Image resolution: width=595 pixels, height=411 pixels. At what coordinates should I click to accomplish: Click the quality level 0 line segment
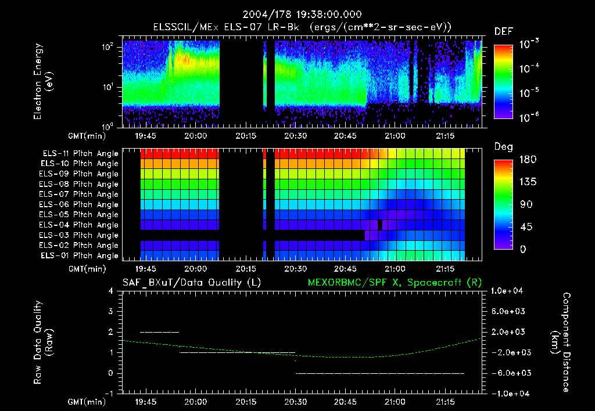click(380, 373)
